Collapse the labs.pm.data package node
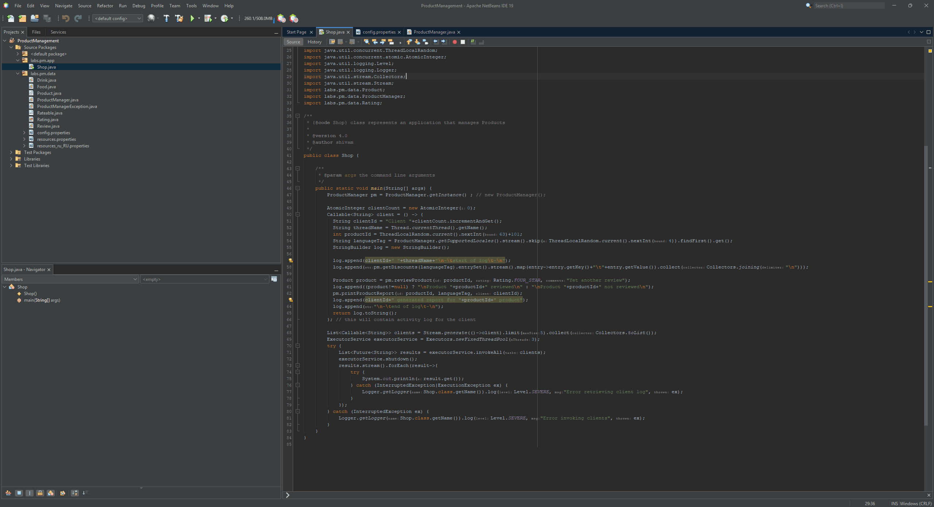The image size is (934, 507). pos(18,74)
